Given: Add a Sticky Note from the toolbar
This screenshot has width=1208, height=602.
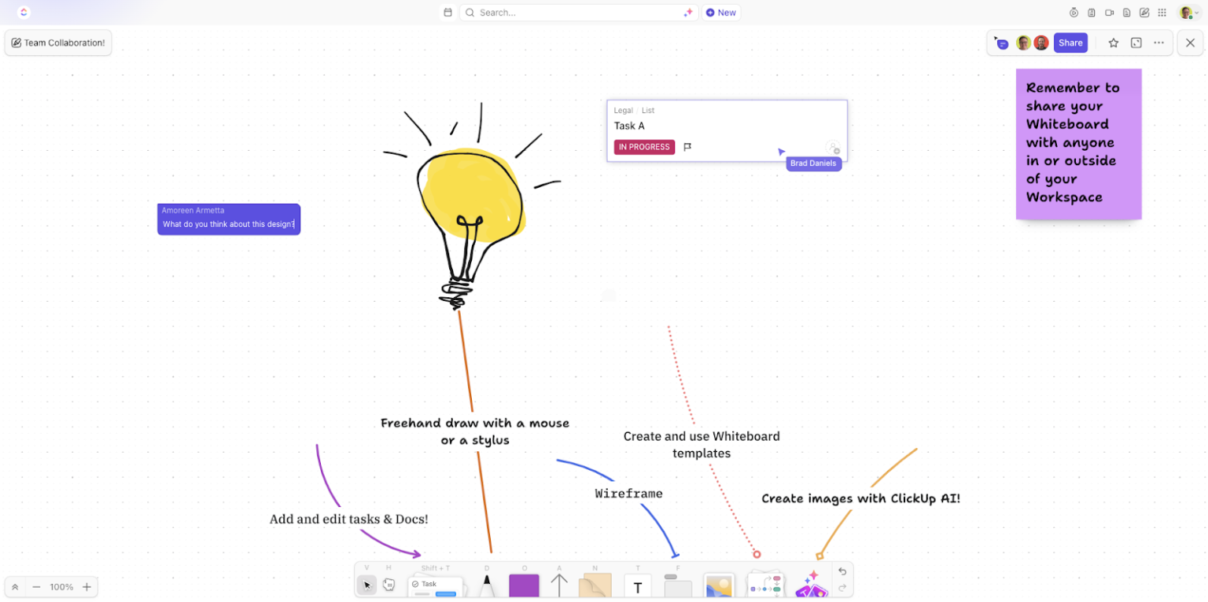Looking at the screenshot, I should pyautogui.click(x=595, y=585).
